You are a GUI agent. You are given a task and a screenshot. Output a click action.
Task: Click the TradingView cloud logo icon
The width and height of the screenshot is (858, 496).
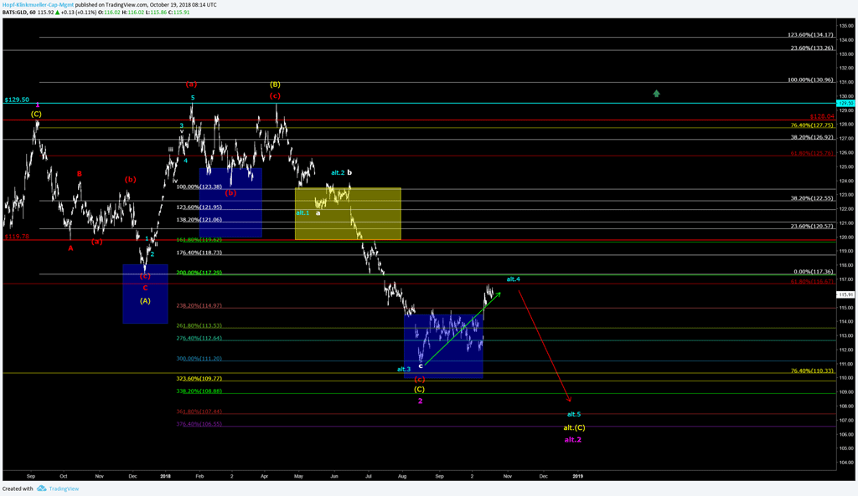[x=41, y=488]
